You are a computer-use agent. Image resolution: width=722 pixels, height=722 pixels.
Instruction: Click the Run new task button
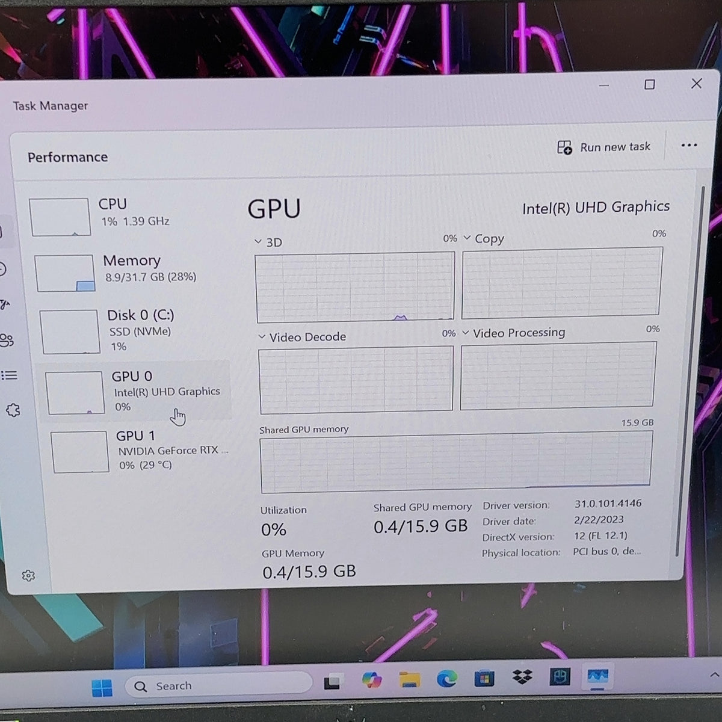click(604, 147)
